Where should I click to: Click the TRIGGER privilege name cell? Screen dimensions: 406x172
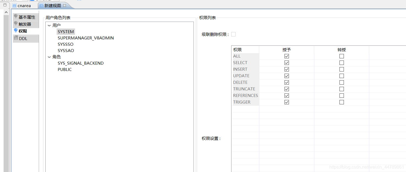(245, 102)
